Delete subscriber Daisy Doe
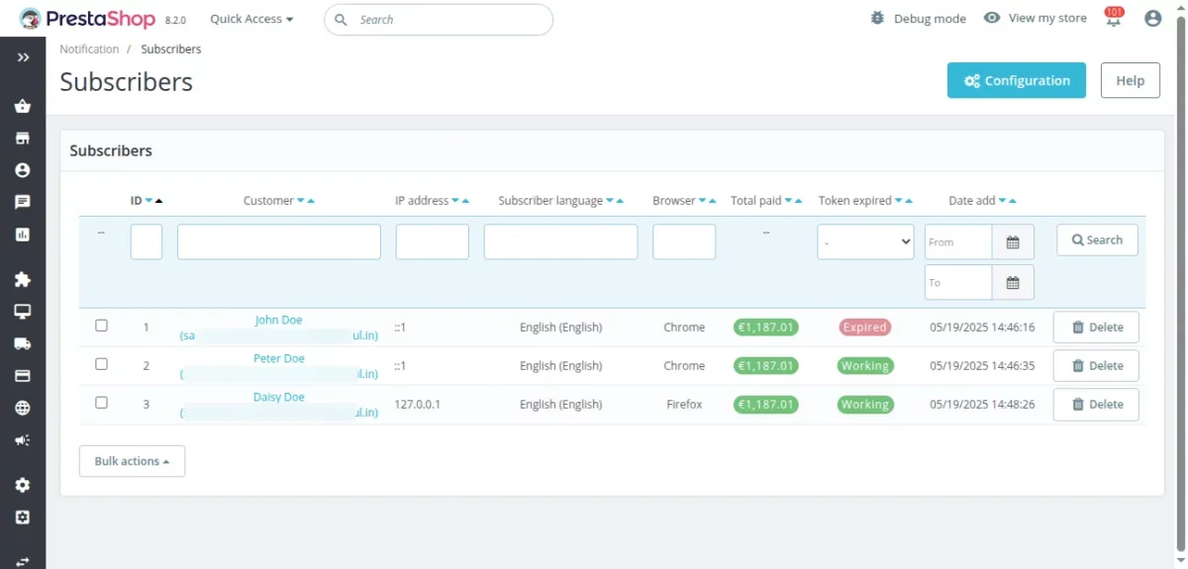This screenshot has width=1188, height=569. (1096, 404)
